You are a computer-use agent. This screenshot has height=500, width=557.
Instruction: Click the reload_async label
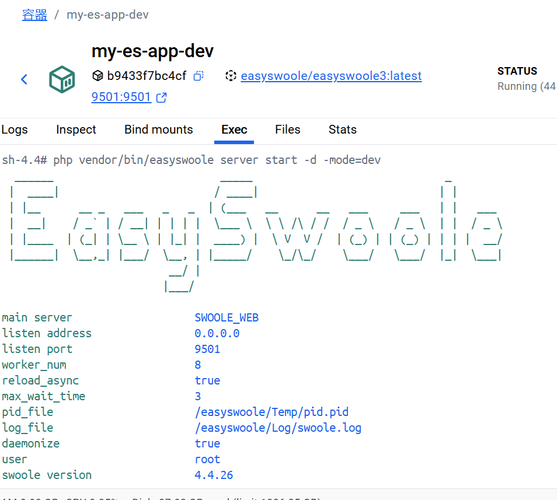[x=40, y=380]
